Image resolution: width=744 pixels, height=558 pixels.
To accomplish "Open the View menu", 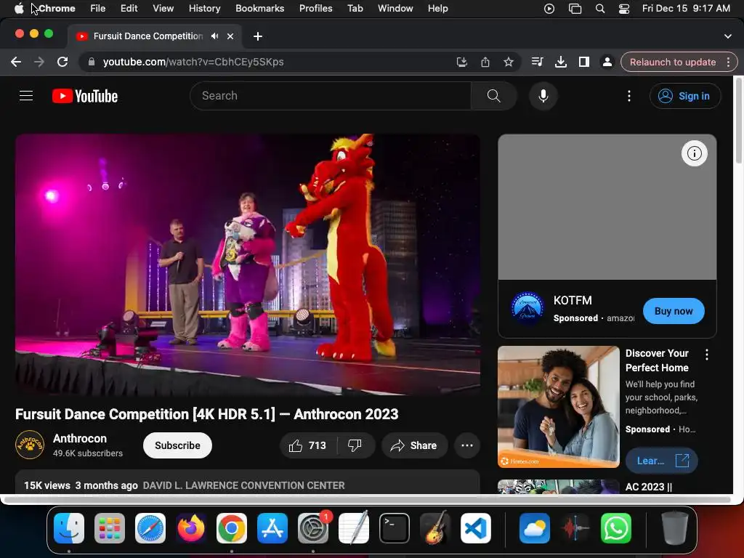I will [x=163, y=8].
